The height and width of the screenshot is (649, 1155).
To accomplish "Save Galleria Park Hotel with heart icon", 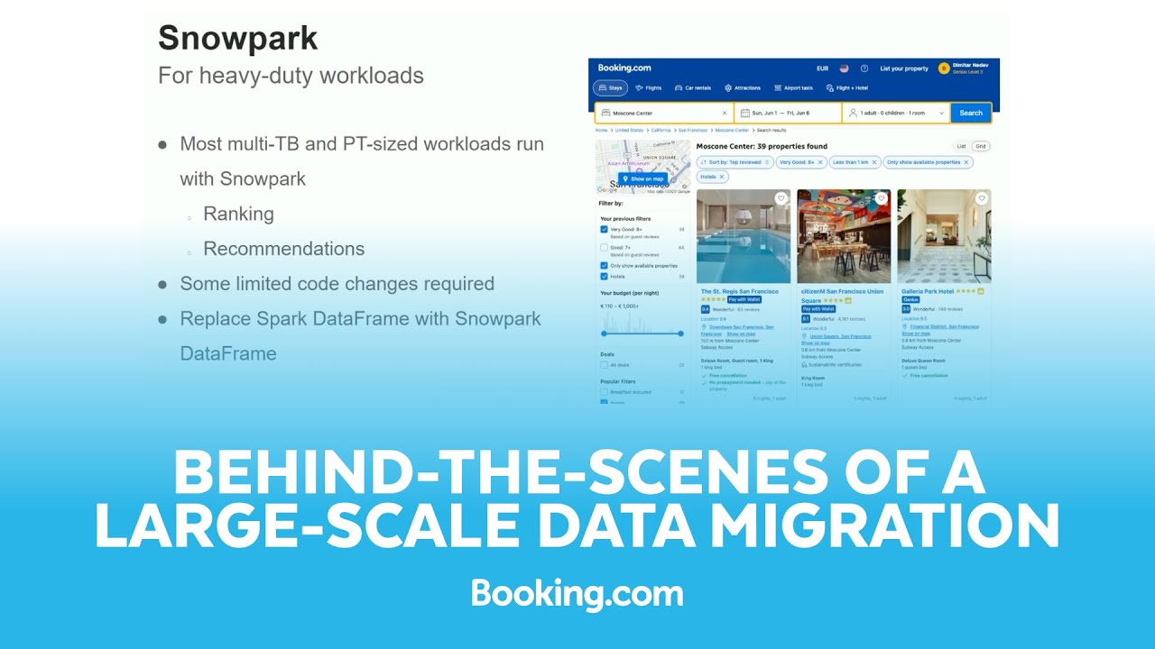I will 982,198.
